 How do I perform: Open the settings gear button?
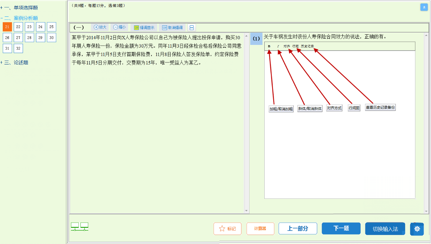(x=417, y=229)
